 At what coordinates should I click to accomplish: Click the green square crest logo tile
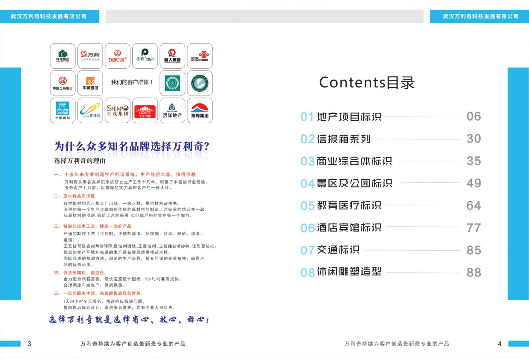(x=173, y=83)
